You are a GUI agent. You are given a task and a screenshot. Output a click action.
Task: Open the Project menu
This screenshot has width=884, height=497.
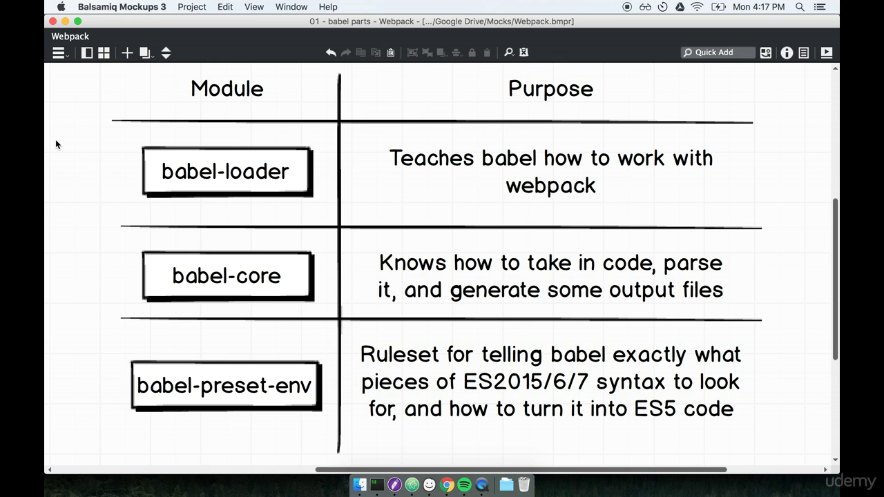191,7
